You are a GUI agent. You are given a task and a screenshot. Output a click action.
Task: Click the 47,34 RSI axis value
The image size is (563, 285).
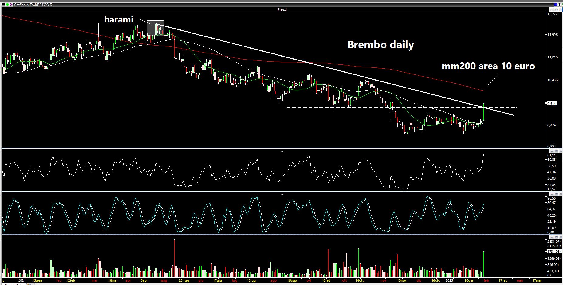click(x=551, y=172)
